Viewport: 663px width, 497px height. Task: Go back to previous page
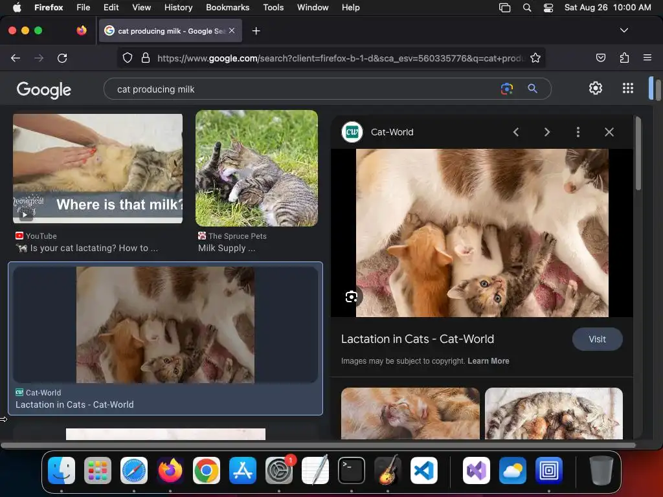click(x=16, y=58)
